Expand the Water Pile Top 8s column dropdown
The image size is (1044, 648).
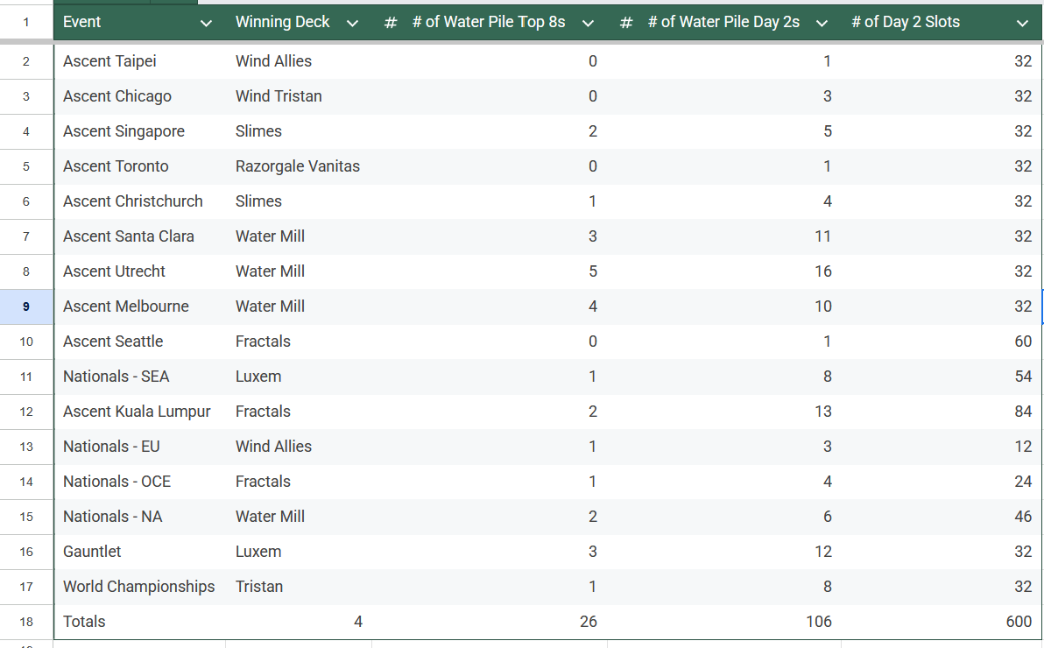pos(588,24)
